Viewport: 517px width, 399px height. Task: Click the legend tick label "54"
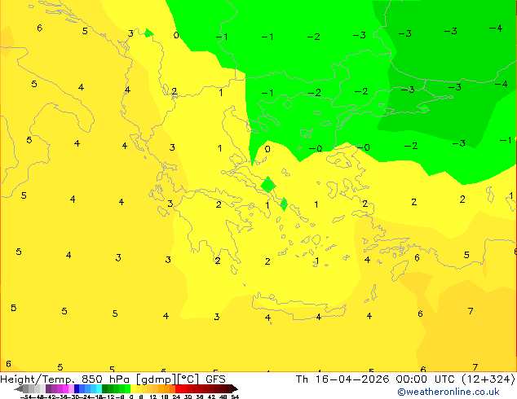point(235,397)
